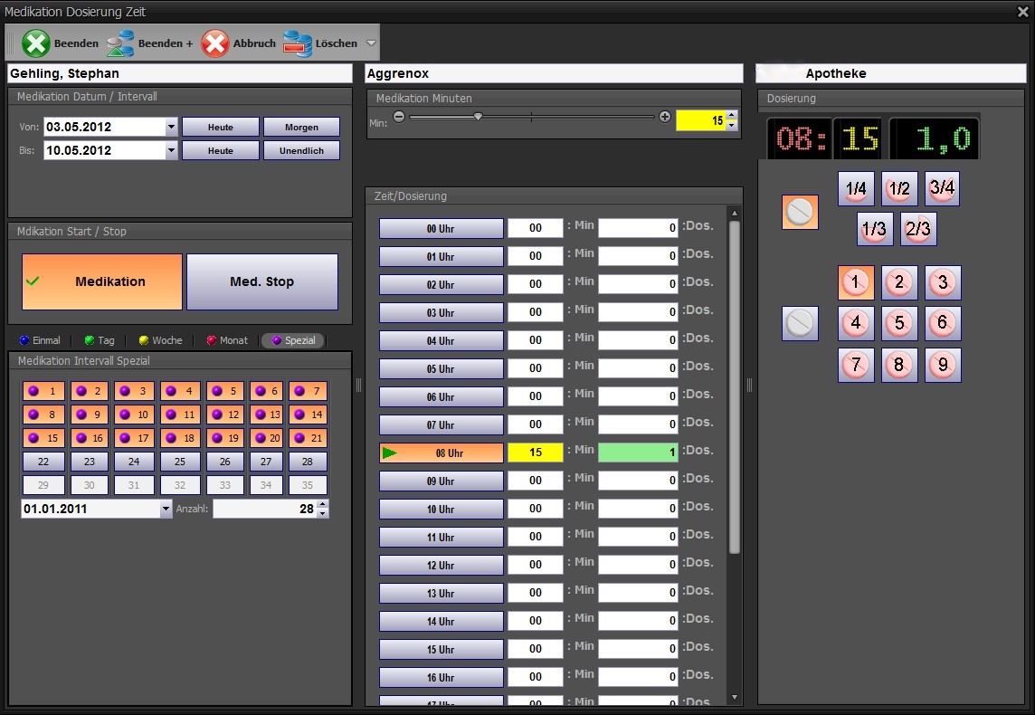1035x715 pixels.
Task: Click the red Abbruch cancel icon
Action: tap(215, 43)
